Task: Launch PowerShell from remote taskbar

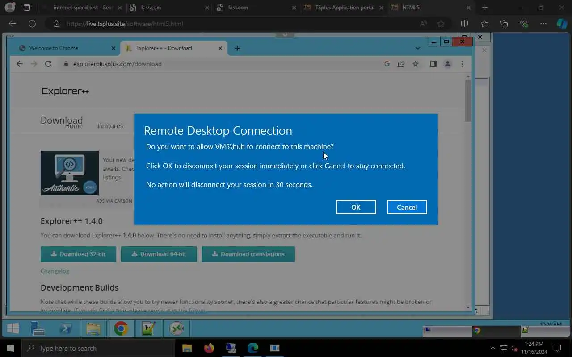Action: [66, 329]
